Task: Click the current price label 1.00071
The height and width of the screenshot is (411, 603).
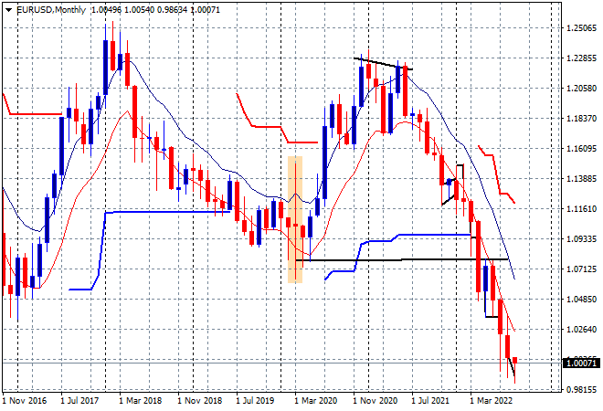Action: point(581,363)
